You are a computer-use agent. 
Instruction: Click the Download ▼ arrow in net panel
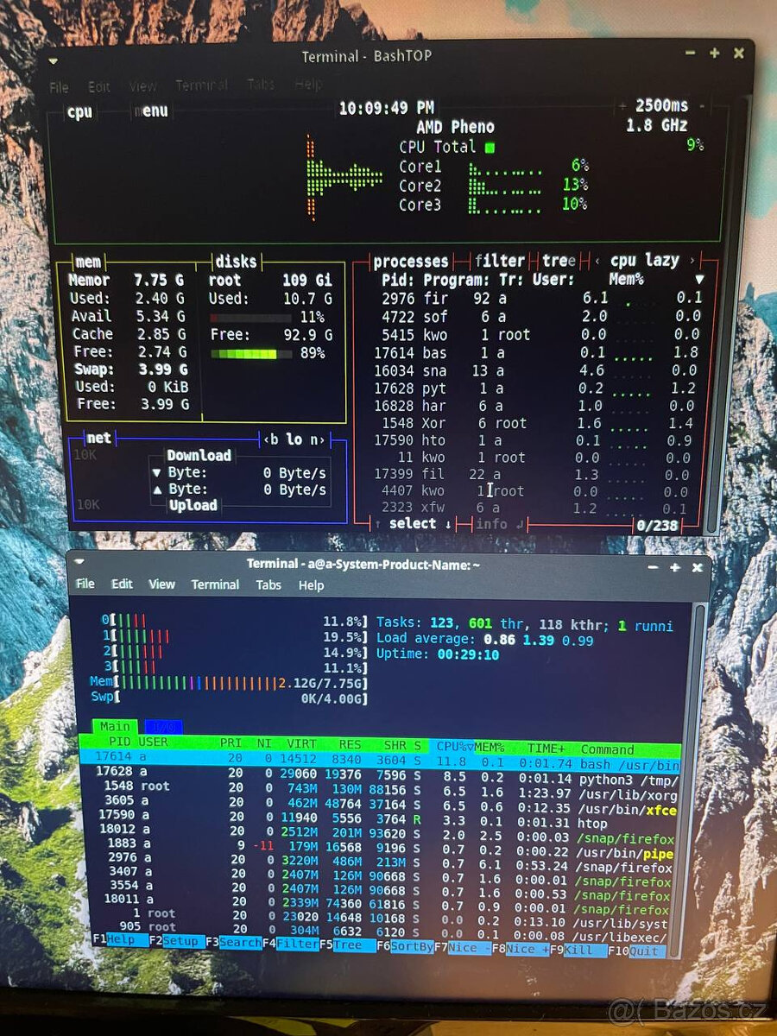tap(156, 472)
